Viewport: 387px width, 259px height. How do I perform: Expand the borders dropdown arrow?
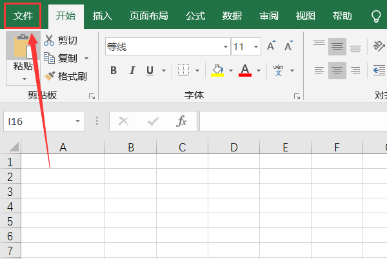pos(197,70)
